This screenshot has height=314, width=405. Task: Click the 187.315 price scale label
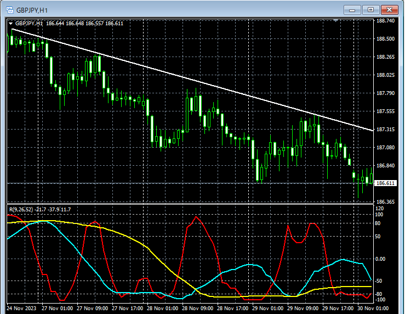click(x=385, y=130)
